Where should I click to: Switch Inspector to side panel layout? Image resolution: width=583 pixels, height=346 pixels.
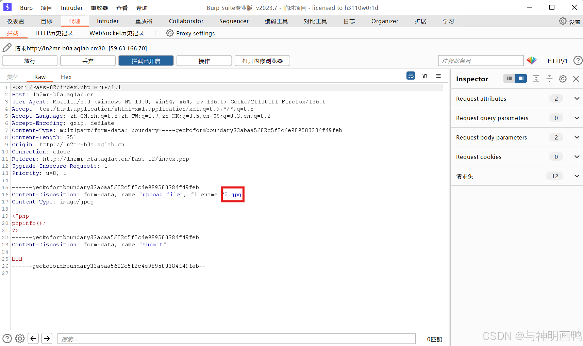pyautogui.click(x=521, y=79)
